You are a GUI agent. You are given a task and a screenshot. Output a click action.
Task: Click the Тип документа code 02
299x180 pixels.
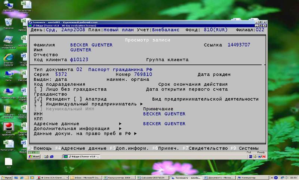[79, 70]
